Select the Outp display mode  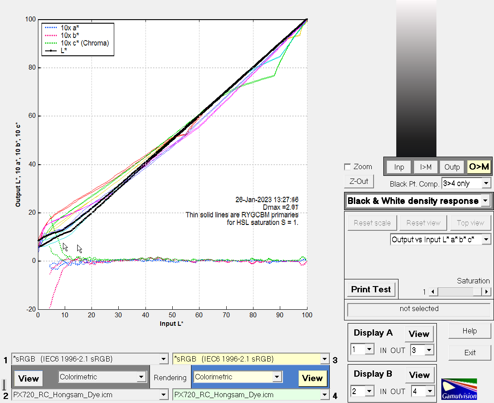[x=452, y=167]
